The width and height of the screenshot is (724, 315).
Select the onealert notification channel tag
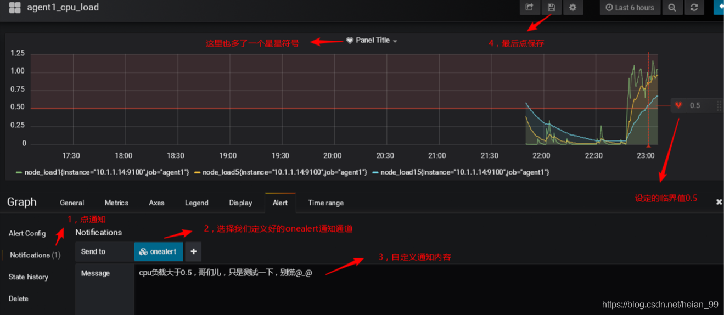click(x=158, y=251)
